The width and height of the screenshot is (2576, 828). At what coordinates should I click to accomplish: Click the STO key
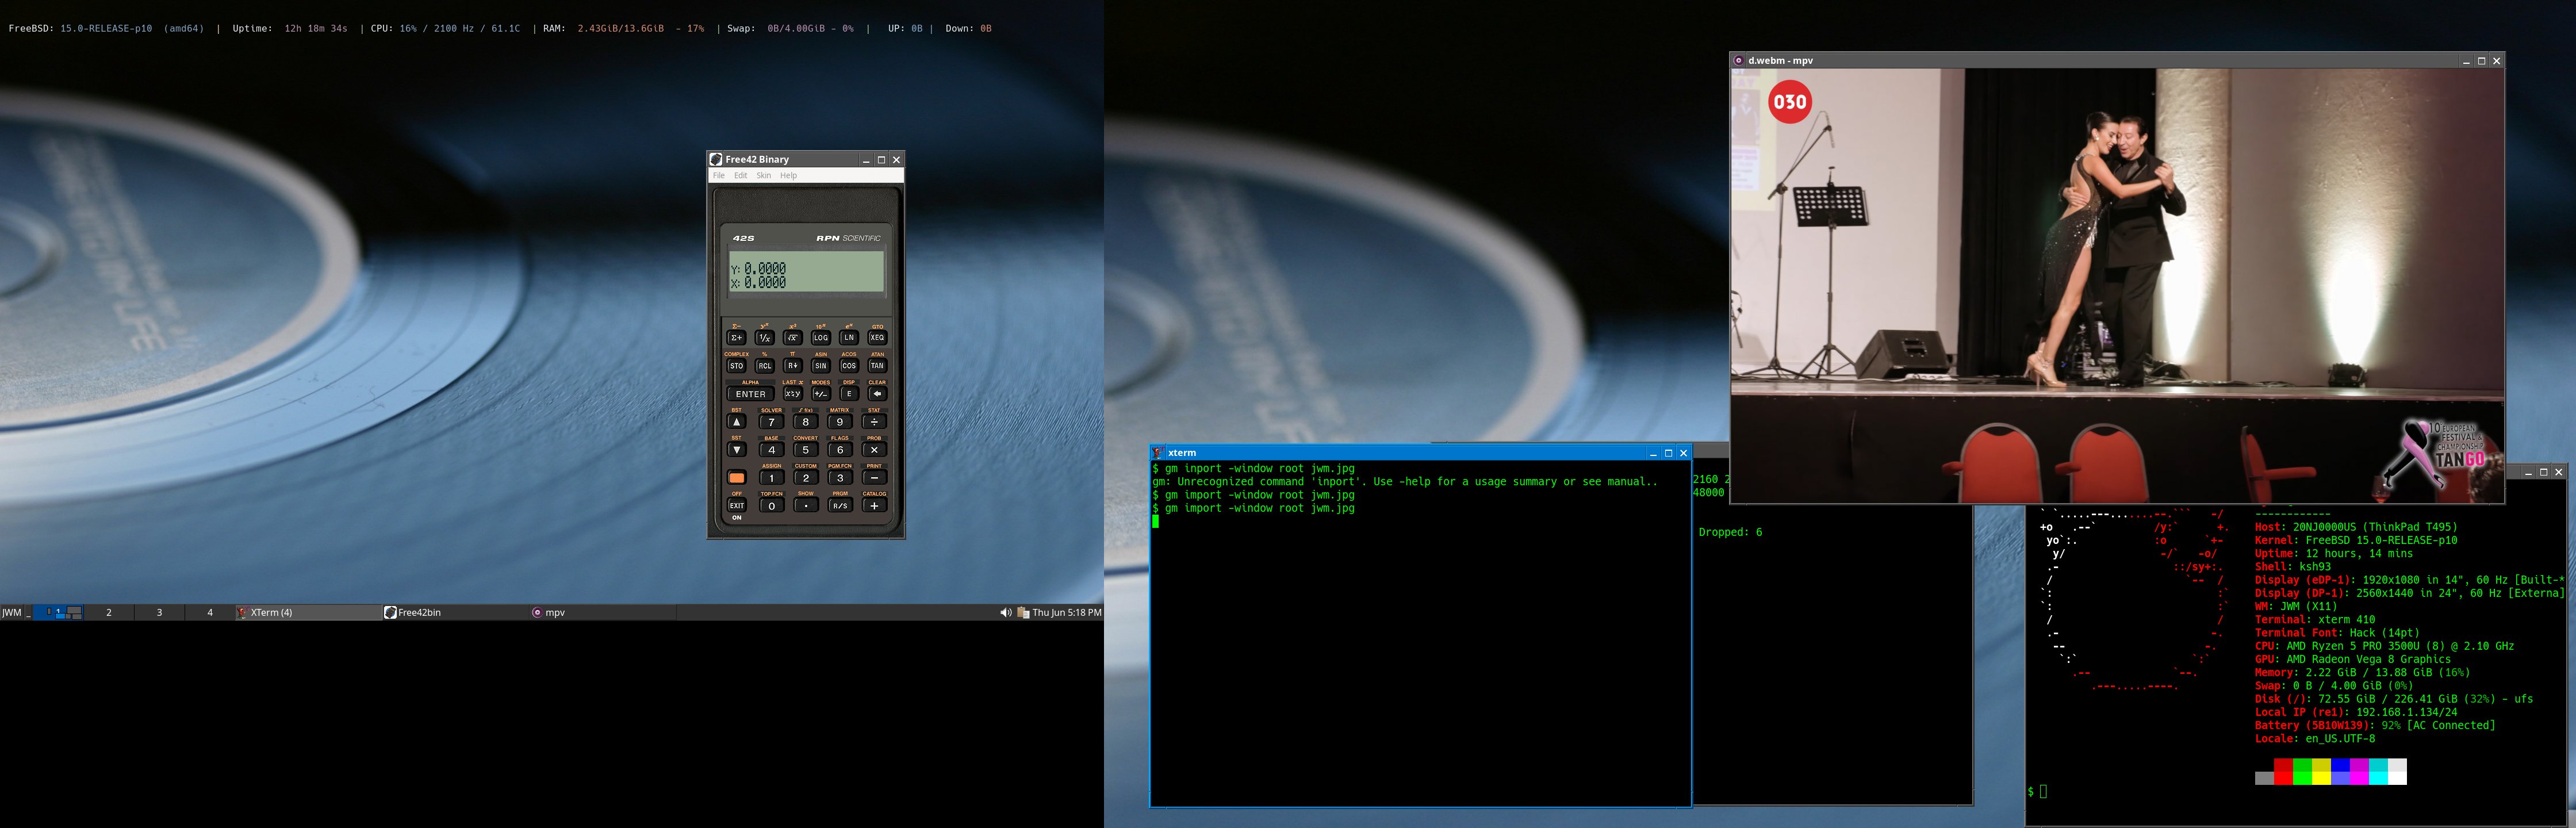coord(737,366)
